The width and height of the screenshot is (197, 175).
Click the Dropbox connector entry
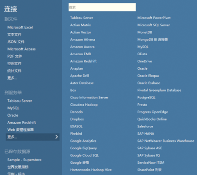click(x=77, y=119)
